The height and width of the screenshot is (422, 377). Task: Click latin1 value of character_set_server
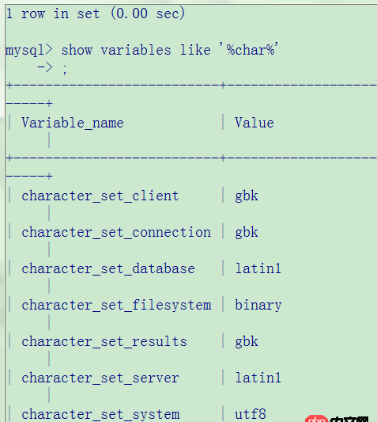click(x=258, y=378)
